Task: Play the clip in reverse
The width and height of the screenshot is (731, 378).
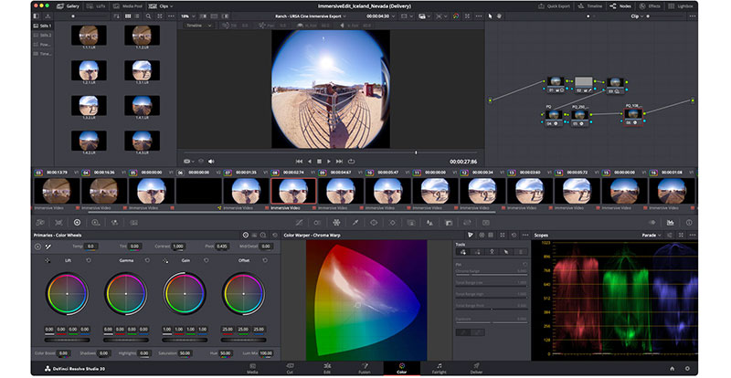Action: (x=310, y=162)
